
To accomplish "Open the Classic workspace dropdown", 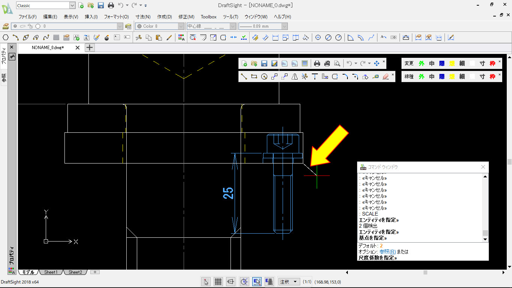I will click(72, 5).
